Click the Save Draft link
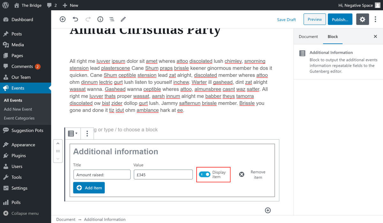The image size is (383, 223). [286, 20]
